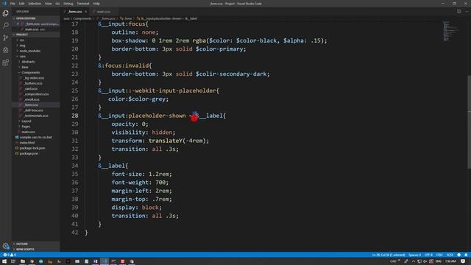Change language mode via SCSS

450,255
